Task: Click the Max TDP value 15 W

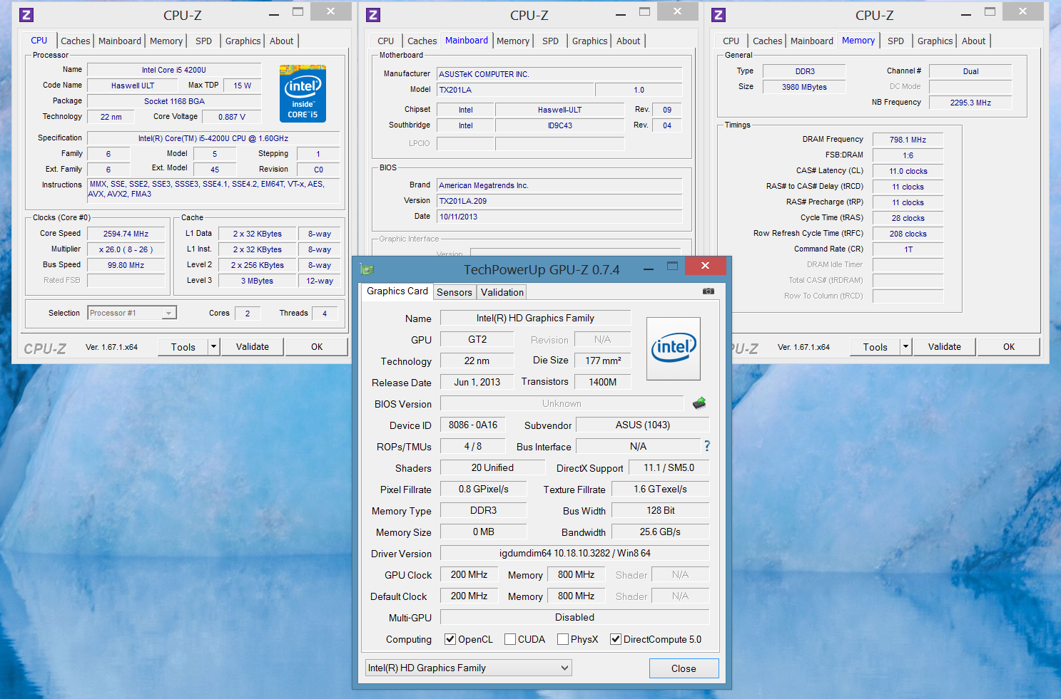Action: coord(242,86)
